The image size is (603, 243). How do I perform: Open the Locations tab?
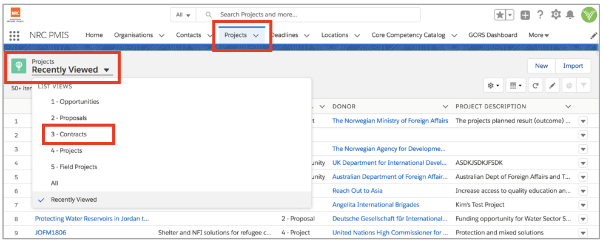click(x=335, y=35)
